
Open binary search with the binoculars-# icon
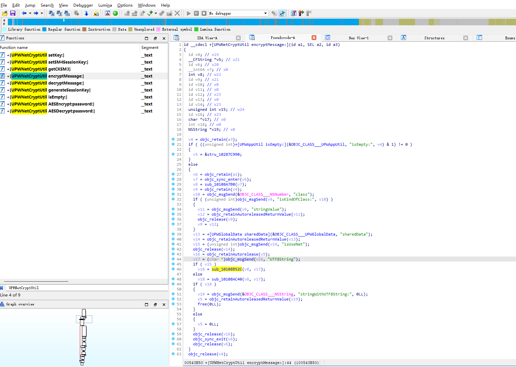coord(52,13)
